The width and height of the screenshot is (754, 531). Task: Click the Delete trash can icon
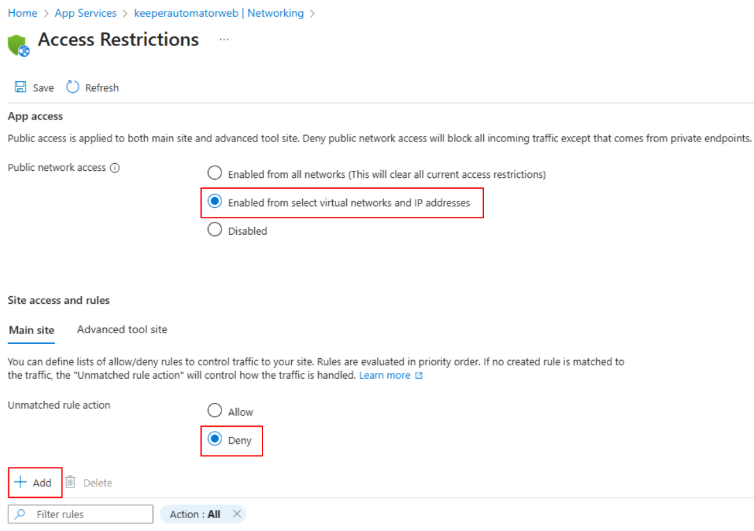point(71,482)
